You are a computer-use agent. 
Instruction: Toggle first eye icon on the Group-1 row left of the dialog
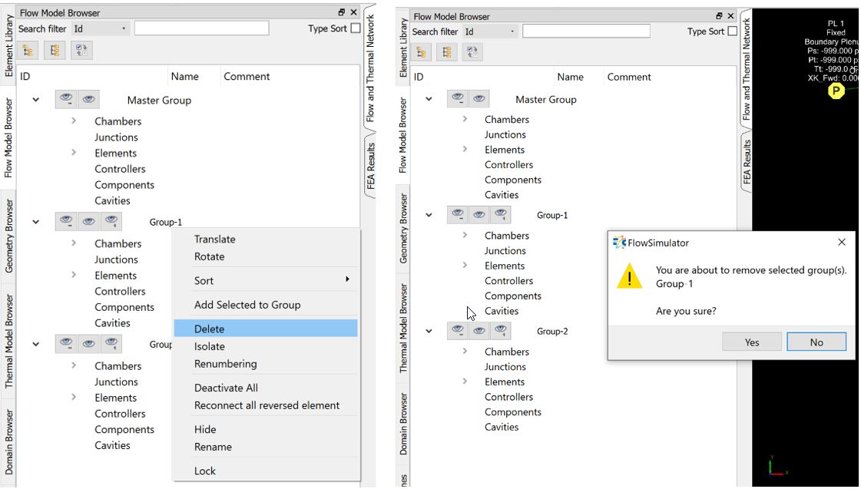(x=458, y=215)
